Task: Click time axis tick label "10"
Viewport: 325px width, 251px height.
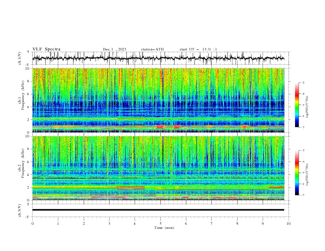Action: [288, 224]
